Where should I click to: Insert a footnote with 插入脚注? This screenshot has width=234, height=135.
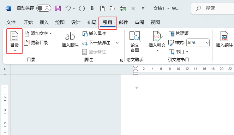tap(70, 39)
